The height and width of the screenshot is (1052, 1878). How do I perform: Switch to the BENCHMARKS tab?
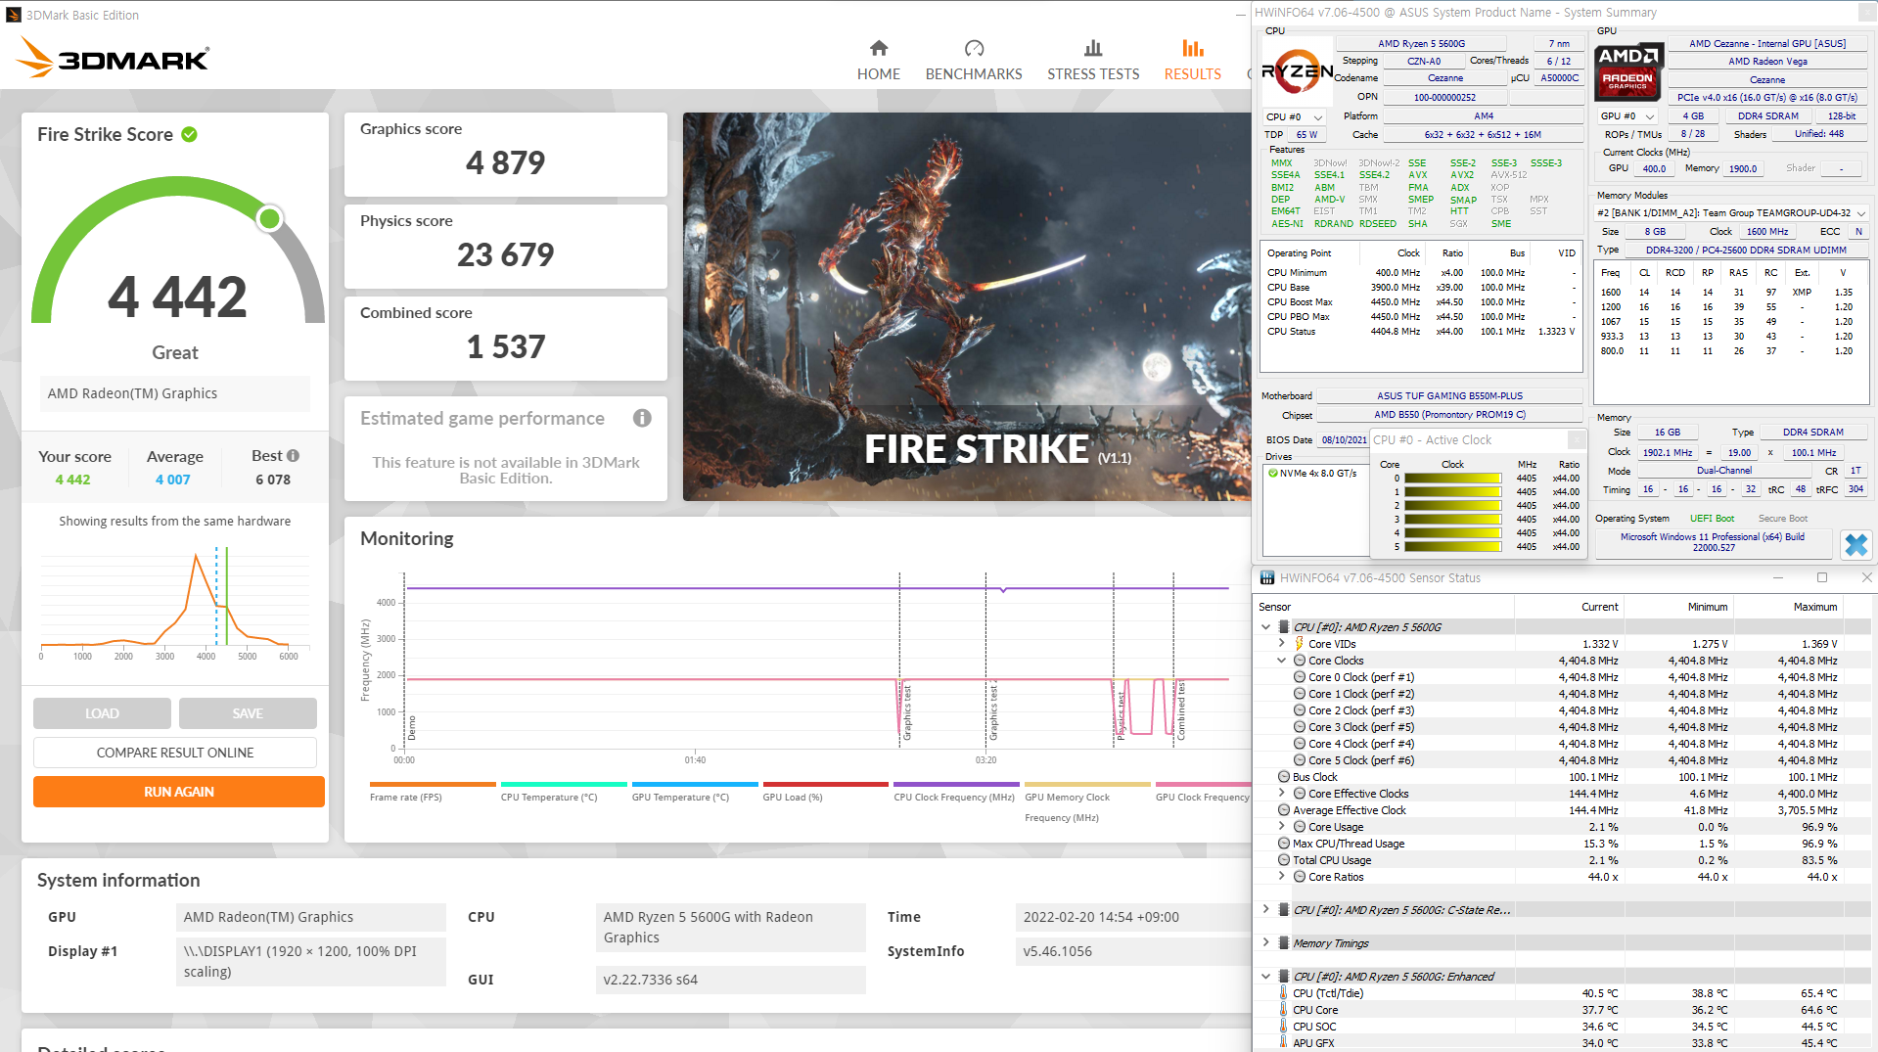[973, 61]
